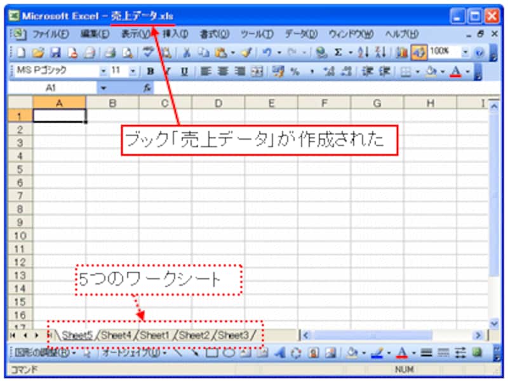Click the function fx button on formula bar
The image size is (508, 381).
(x=147, y=88)
